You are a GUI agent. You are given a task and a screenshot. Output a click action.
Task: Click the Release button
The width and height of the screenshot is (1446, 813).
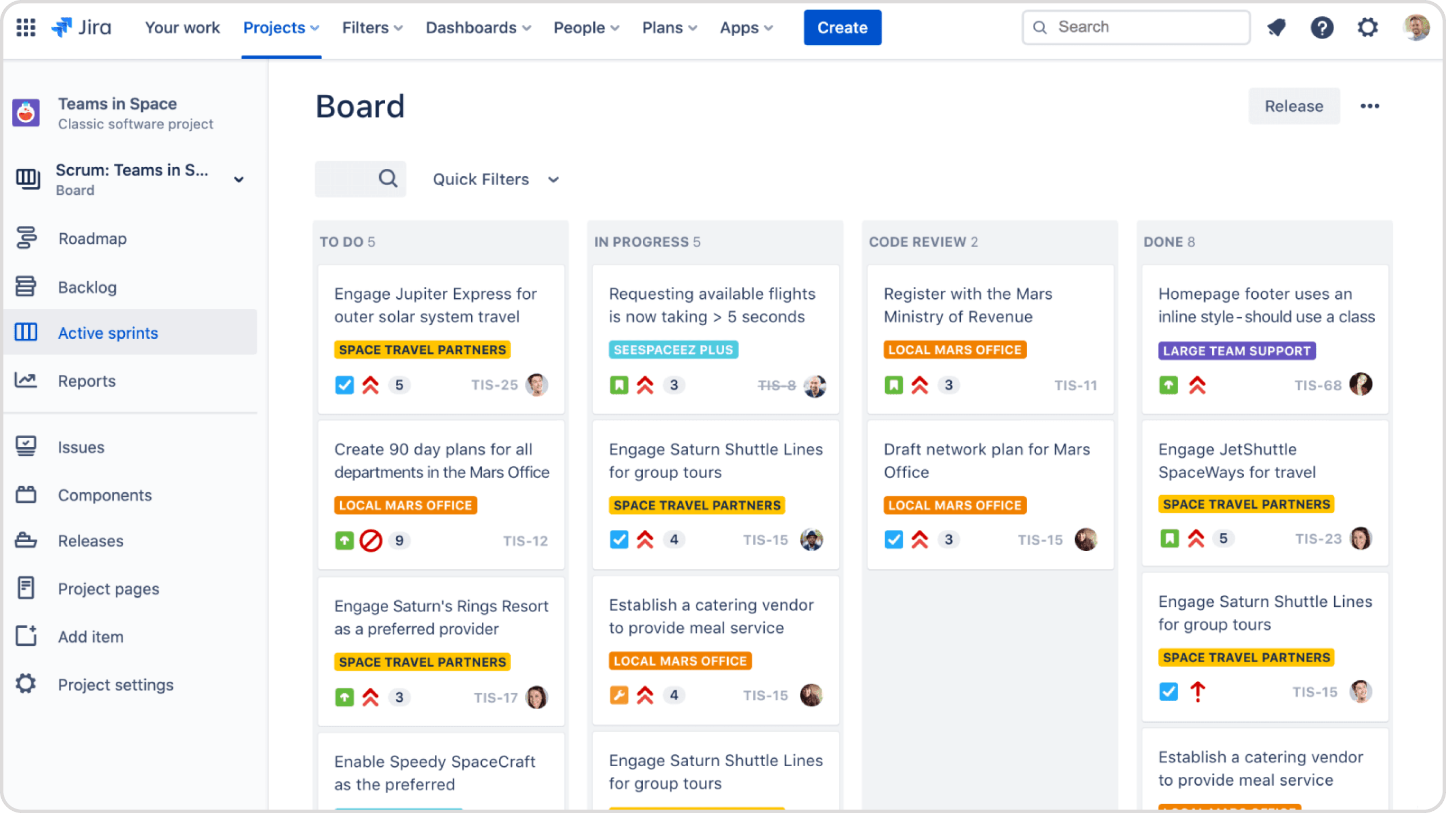click(1293, 106)
